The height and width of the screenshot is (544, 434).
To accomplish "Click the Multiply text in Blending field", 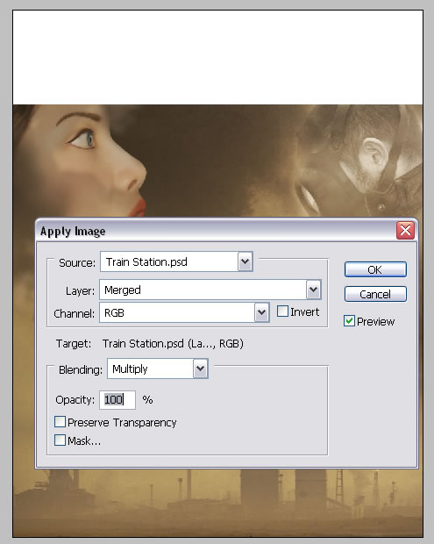I will (130, 369).
